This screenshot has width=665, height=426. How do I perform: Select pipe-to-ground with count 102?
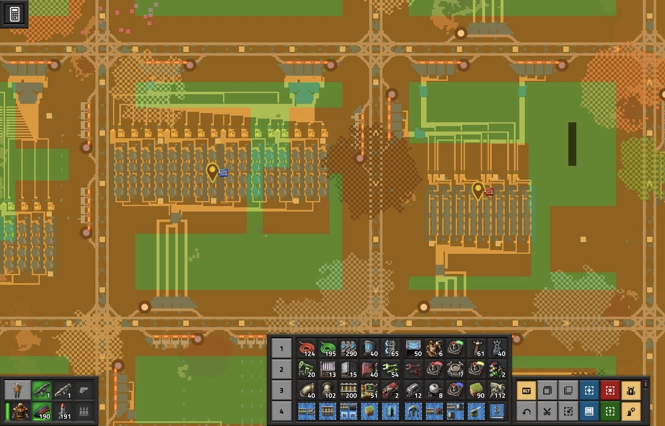[x=328, y=390]
